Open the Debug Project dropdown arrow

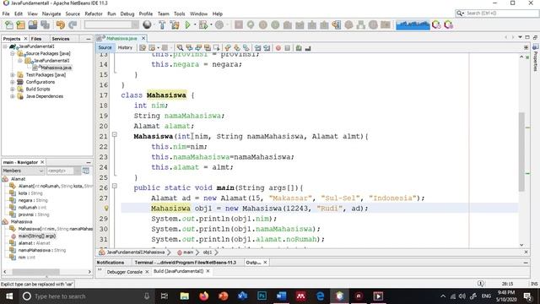pyautogui.click(x=211, y=24)
